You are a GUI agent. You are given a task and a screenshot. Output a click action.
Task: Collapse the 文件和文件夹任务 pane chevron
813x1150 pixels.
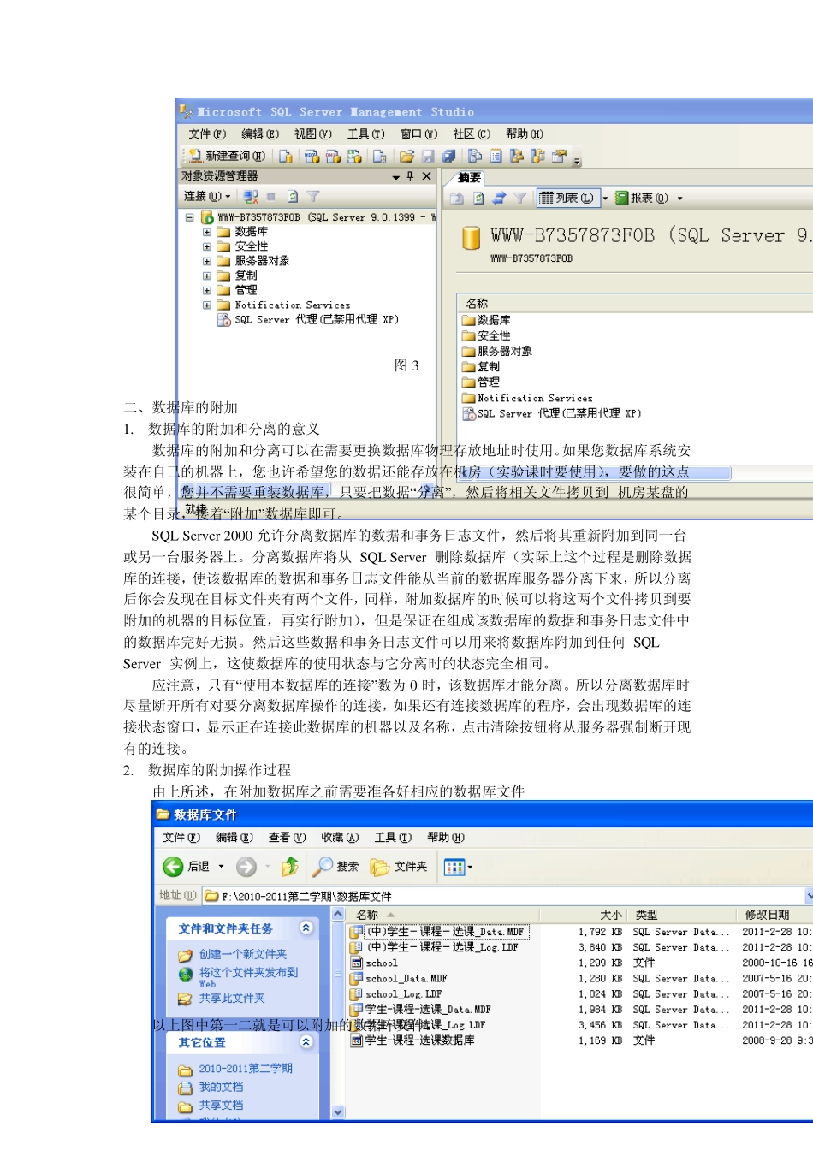[306, 928]
